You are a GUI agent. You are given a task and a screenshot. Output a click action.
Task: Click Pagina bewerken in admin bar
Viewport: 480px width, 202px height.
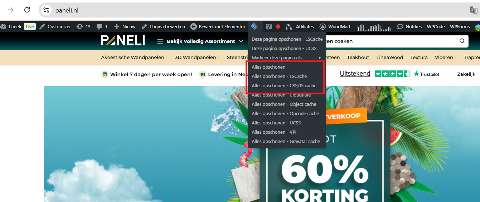click(x=163, y=26)
